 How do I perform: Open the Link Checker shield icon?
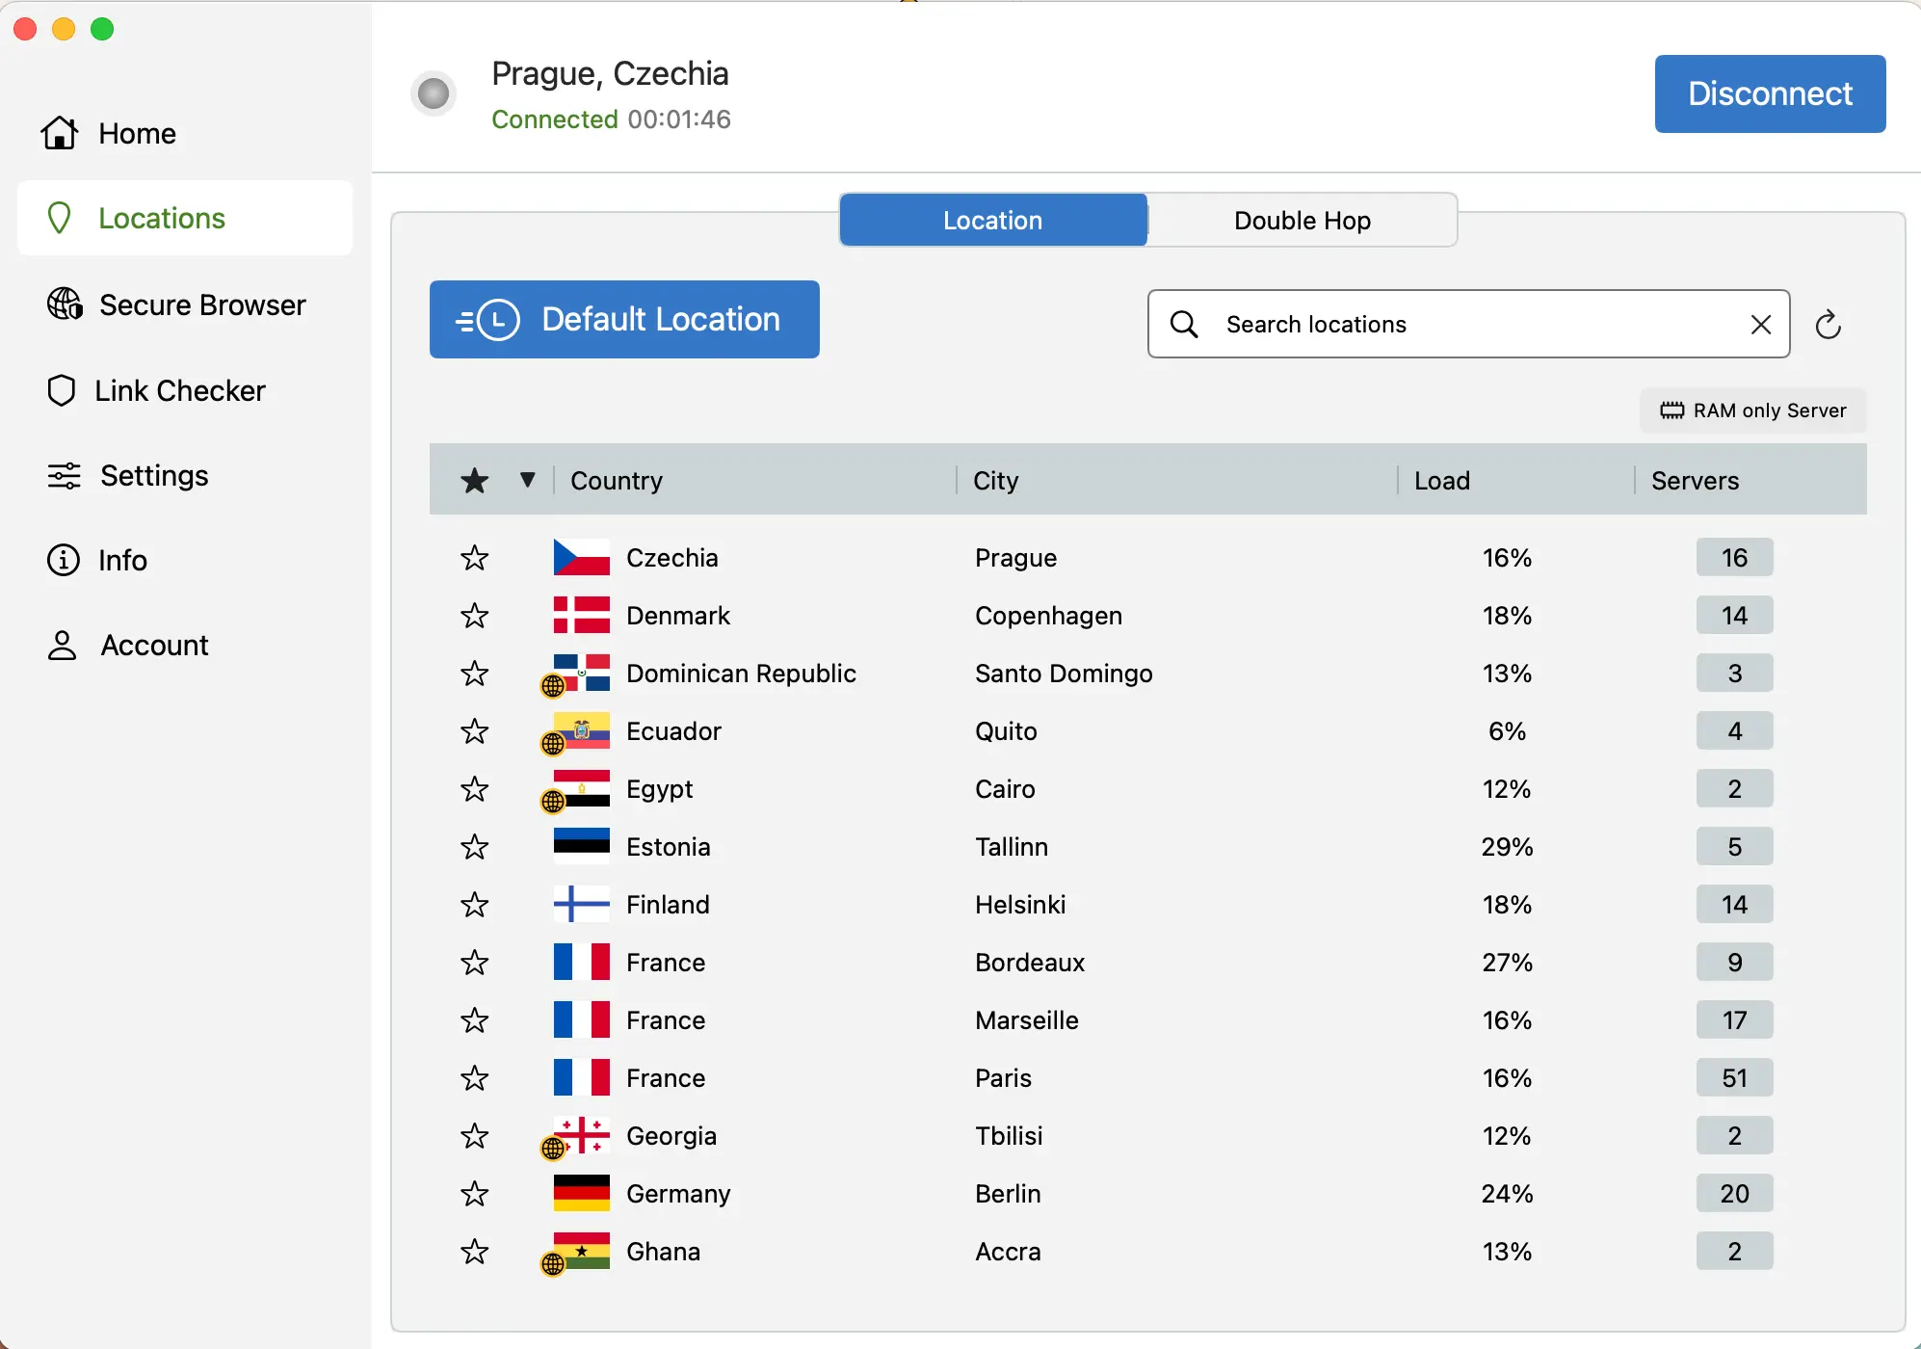pos(62,390)
